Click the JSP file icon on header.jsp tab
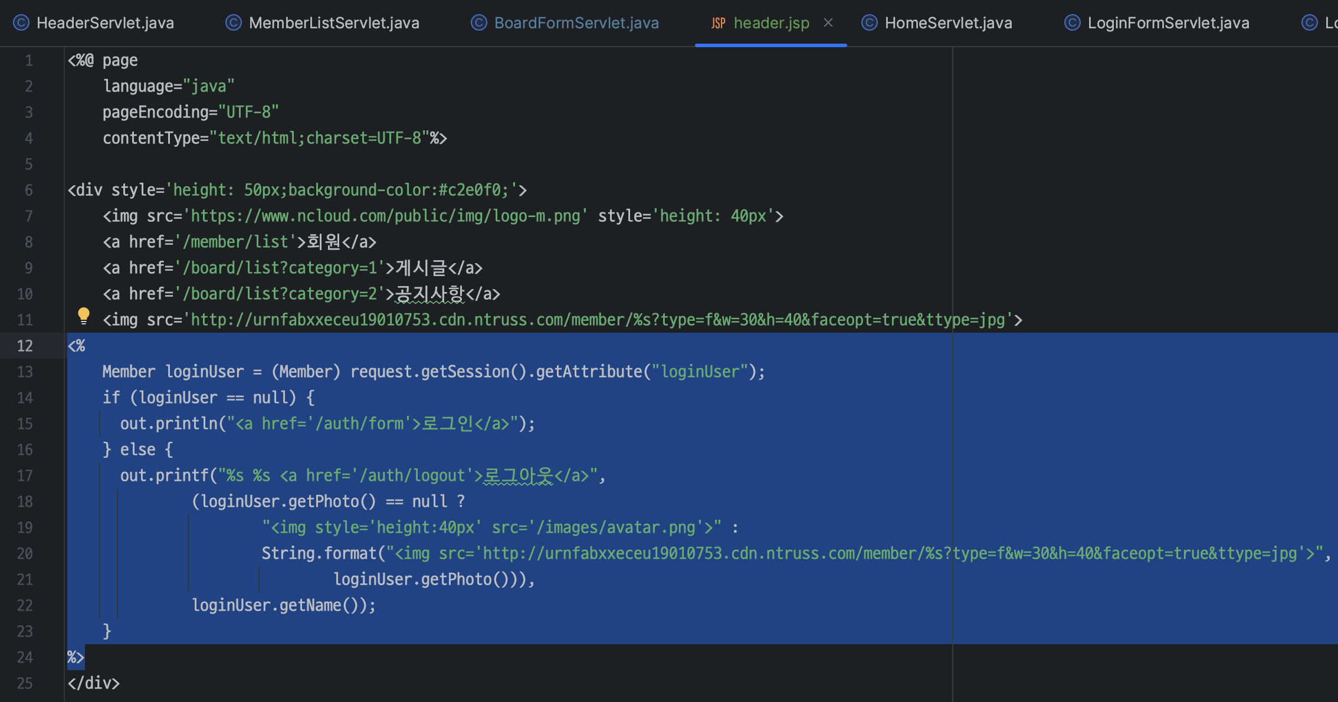This screenshot has height=702, width=1338. 718,23
